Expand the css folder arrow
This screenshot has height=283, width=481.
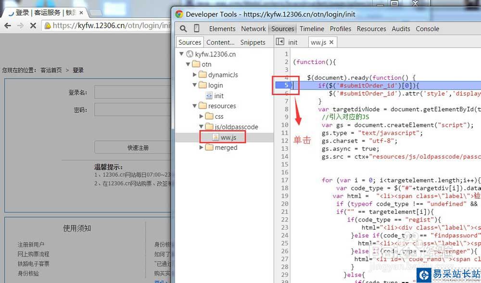click(x=201, y=116)
